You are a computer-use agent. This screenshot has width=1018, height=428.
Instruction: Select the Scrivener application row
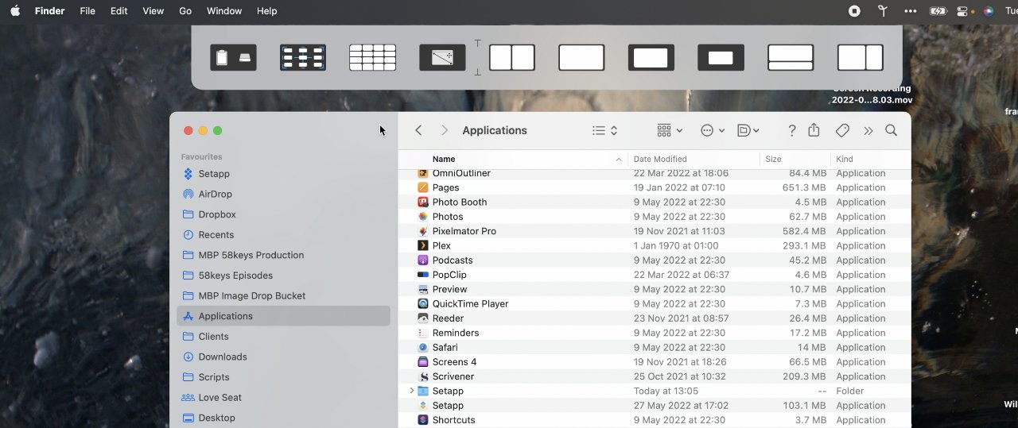(x=655, y=376)
